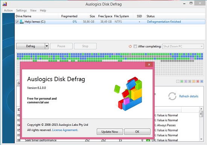This screenshot has height=145, width=207.
Task: Click the circular refresh arrows icon
Action: (172, 96)
